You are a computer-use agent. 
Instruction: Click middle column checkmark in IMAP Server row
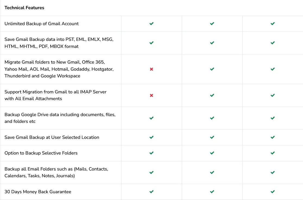[212, 95]
